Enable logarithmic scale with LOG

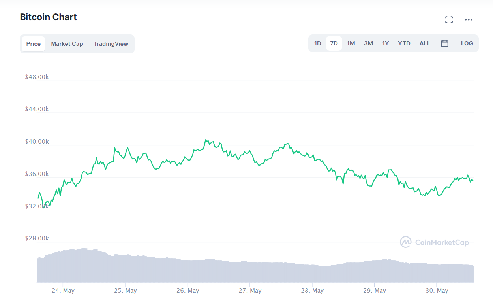click(x=467, y=43)
